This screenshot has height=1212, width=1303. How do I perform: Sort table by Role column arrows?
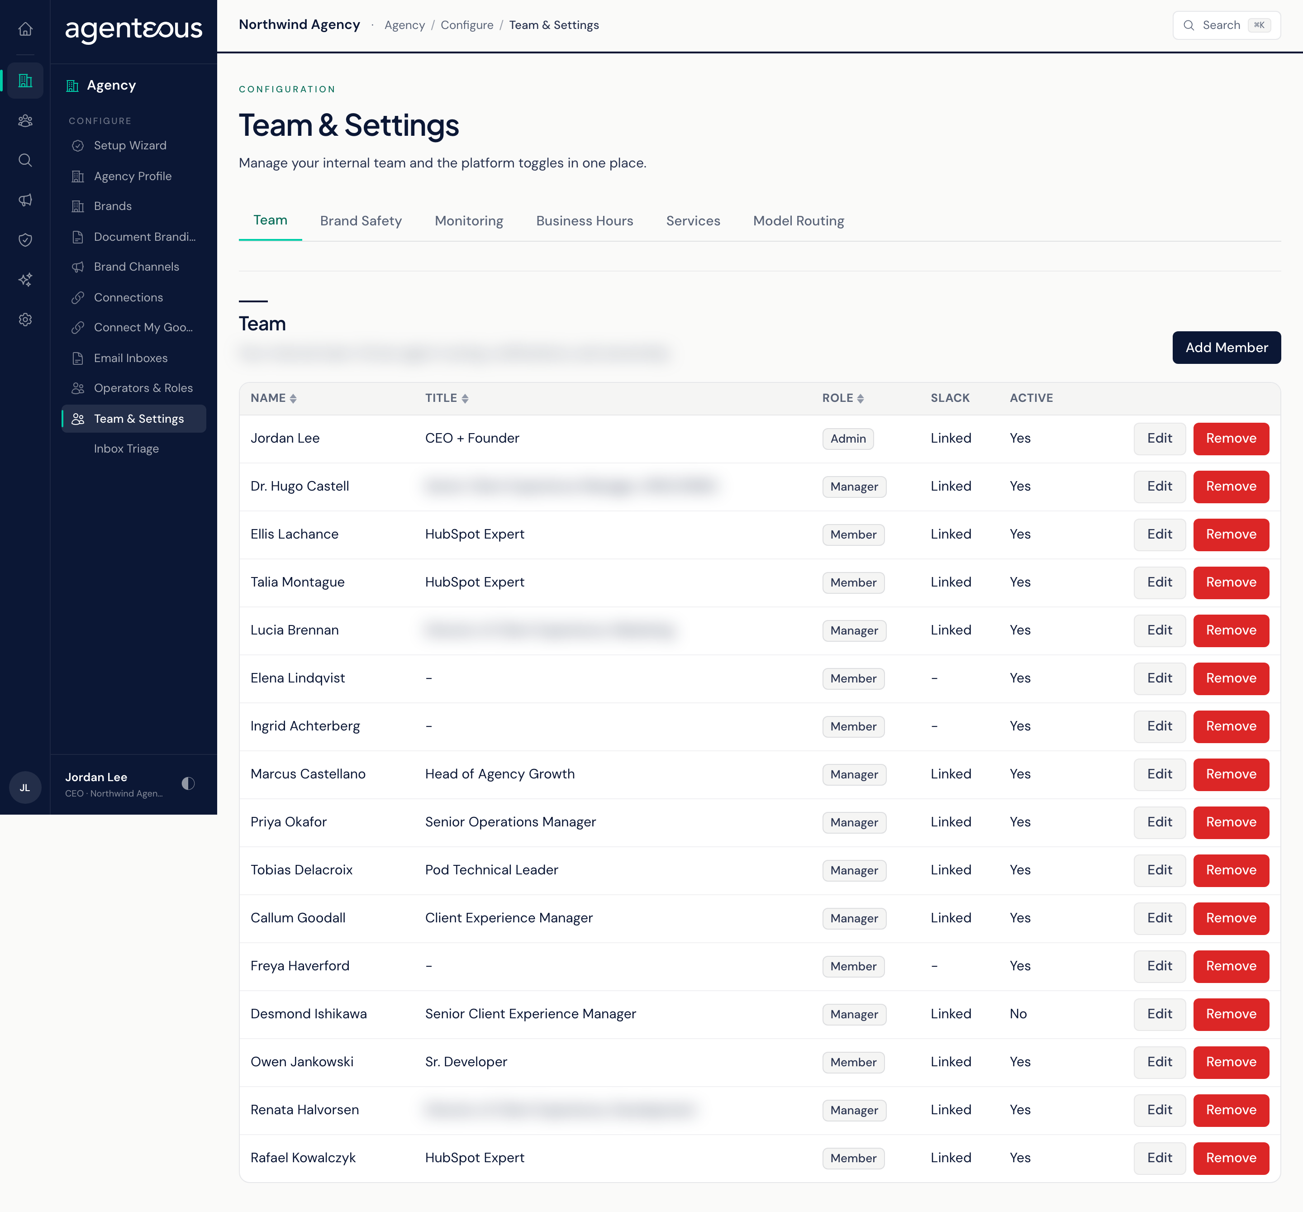click(x=861, y=399)
